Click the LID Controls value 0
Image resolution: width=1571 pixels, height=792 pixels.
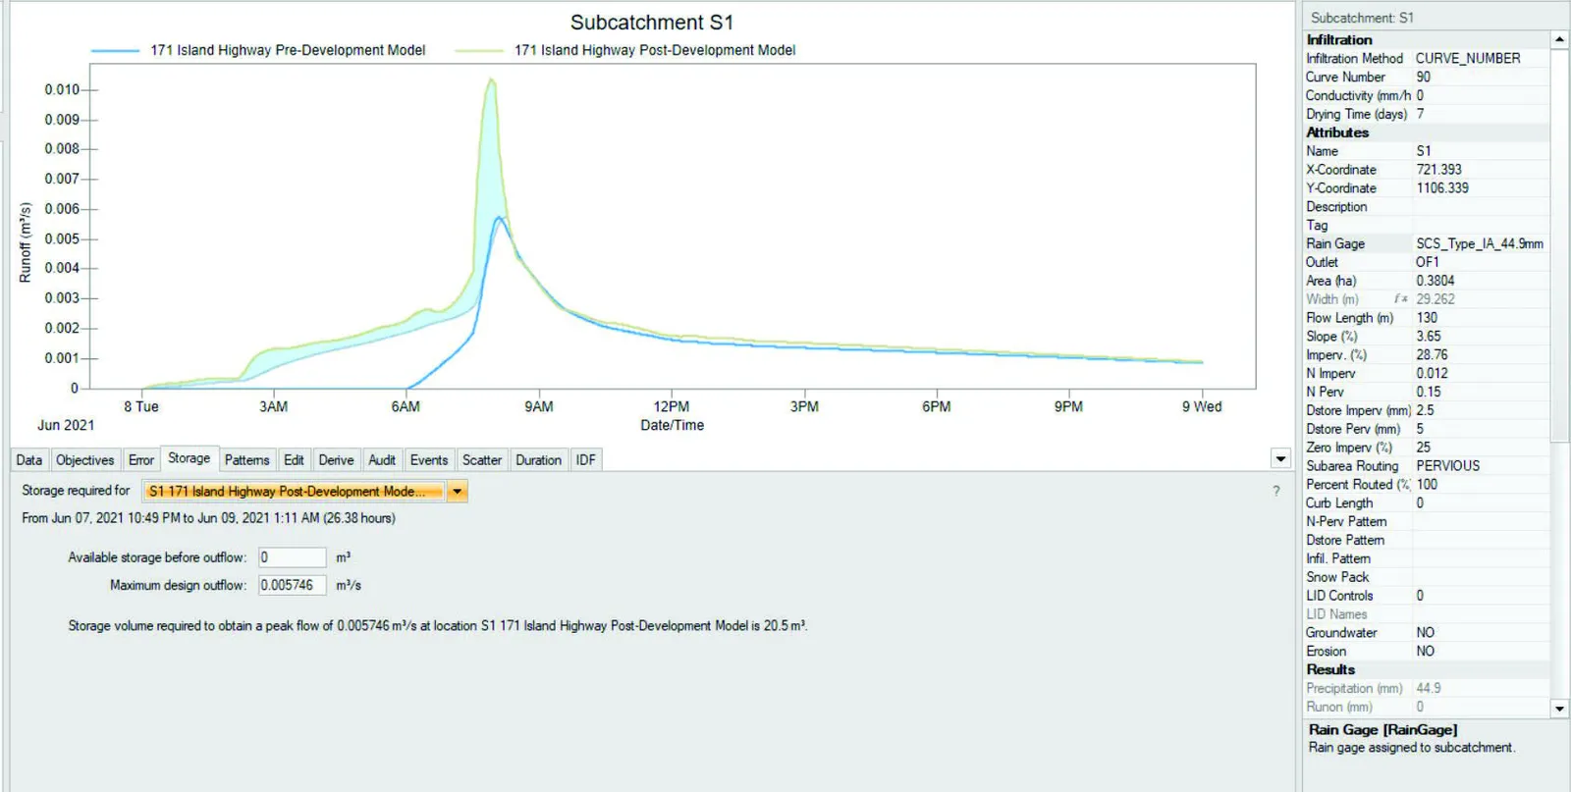tap(1420, 596)
